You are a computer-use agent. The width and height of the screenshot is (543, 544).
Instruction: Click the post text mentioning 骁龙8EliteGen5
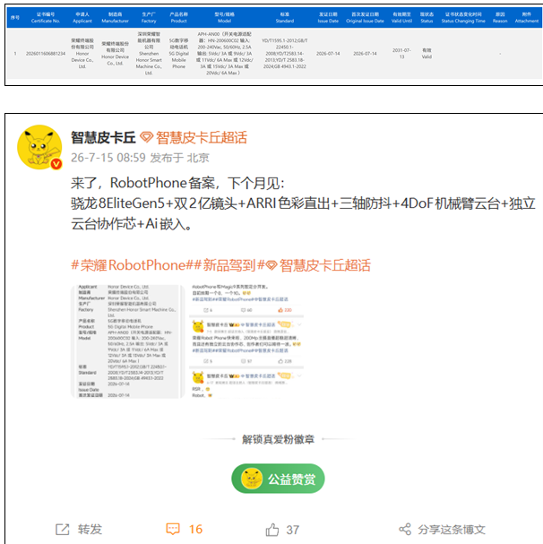[303, 213]
